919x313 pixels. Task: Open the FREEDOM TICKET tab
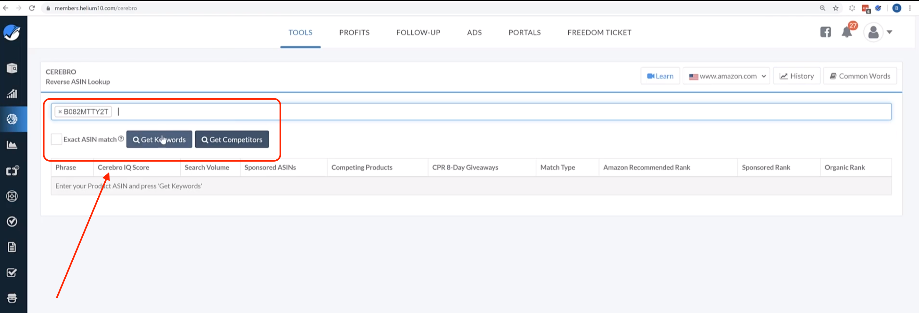tap(599, 32)
